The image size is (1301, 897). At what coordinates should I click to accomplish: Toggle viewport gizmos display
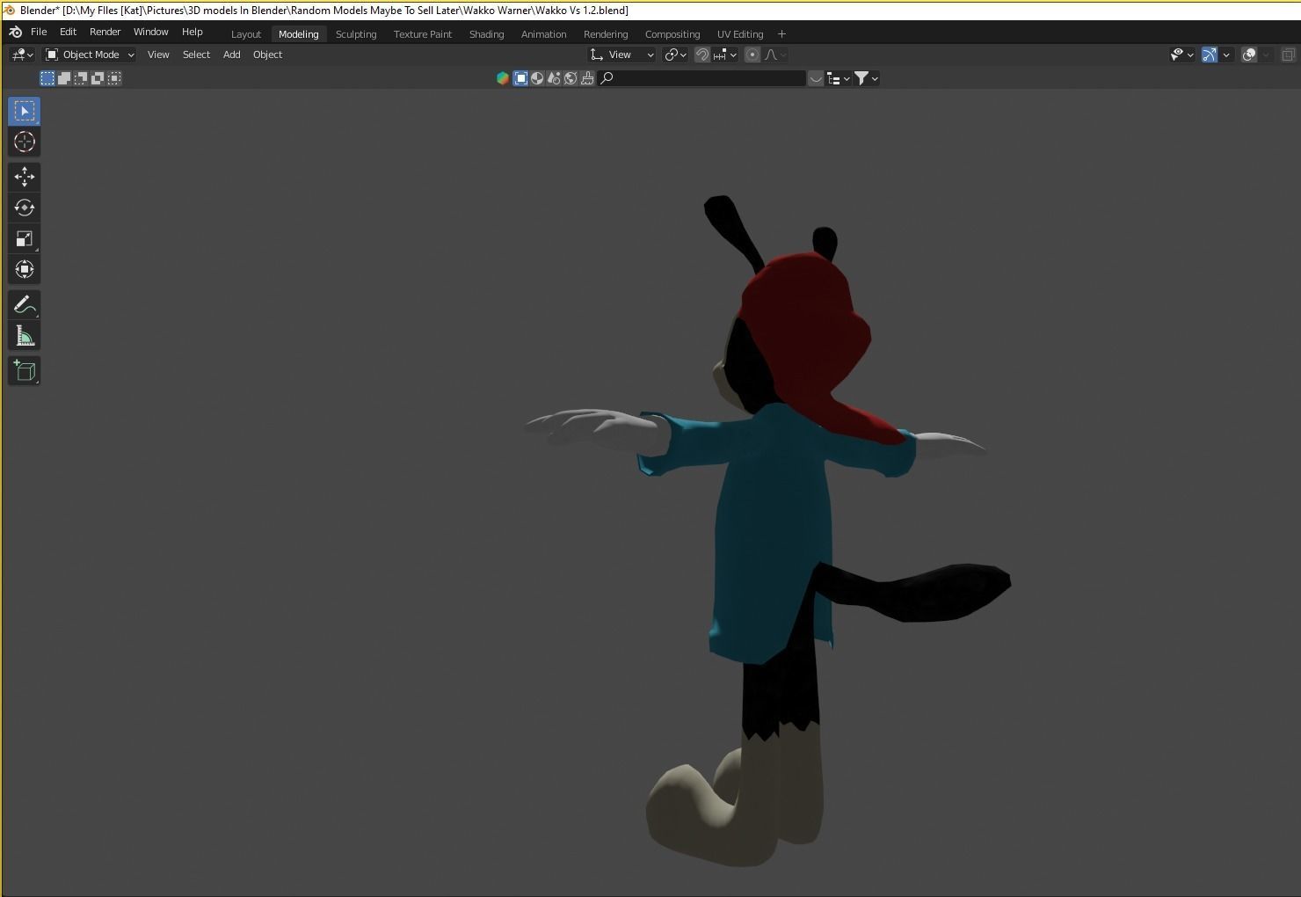pos(1210,55)
